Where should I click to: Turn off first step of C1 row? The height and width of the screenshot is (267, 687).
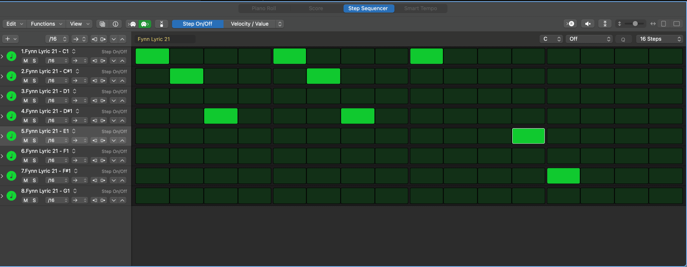(x=152, y=56)
